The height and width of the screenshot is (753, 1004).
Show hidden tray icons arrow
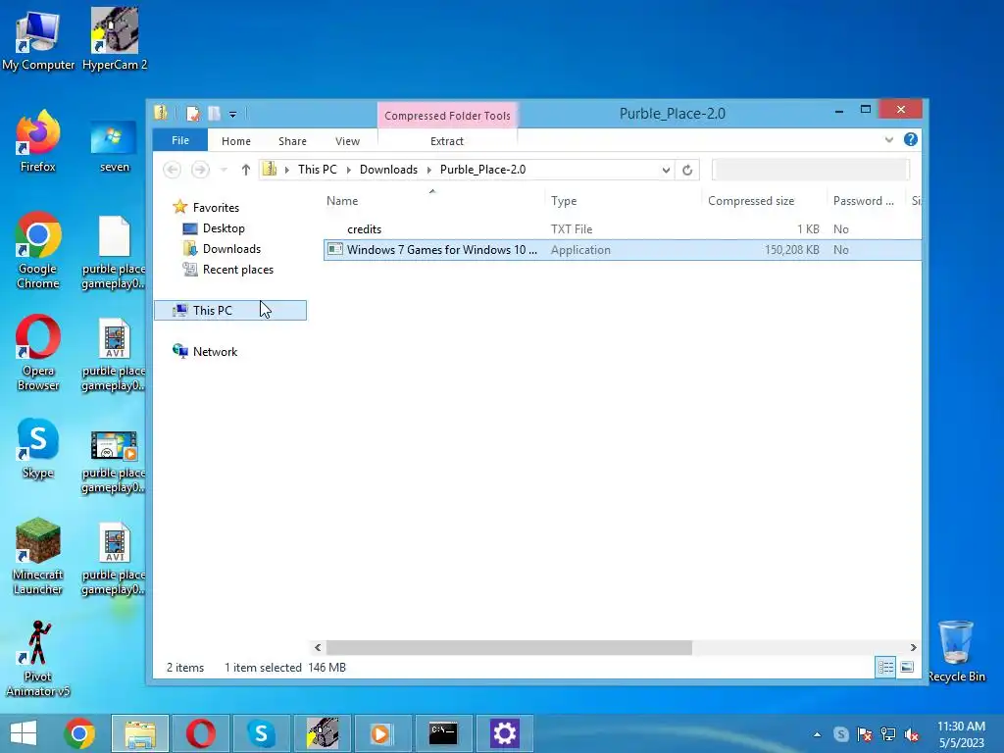tap(817, 734)
